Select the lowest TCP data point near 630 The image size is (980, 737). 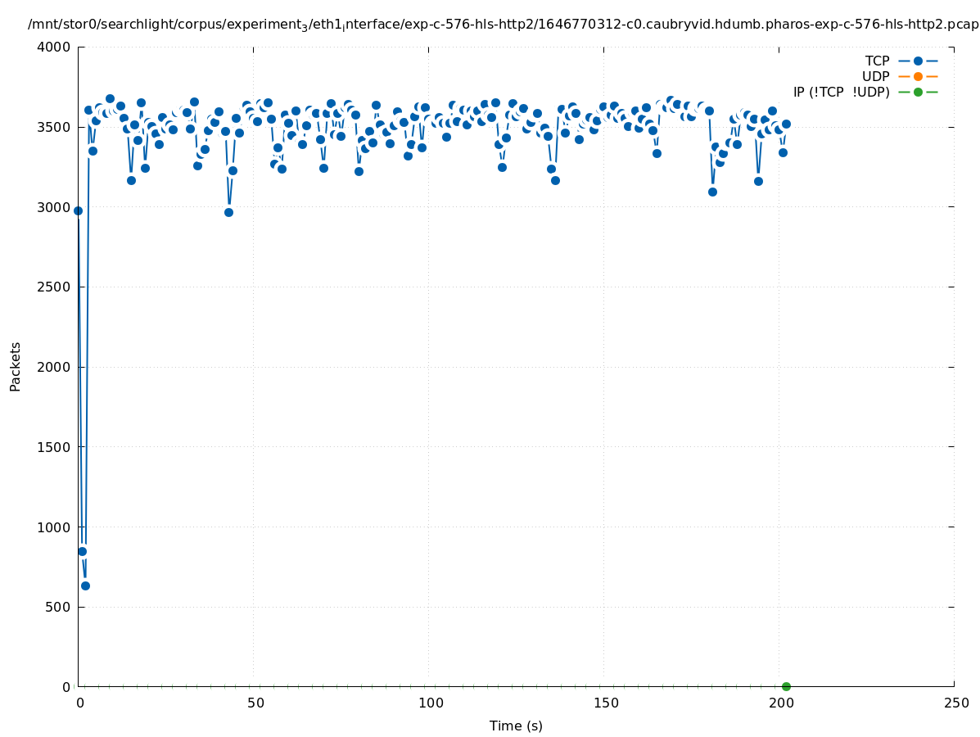[x=85, y=586]
